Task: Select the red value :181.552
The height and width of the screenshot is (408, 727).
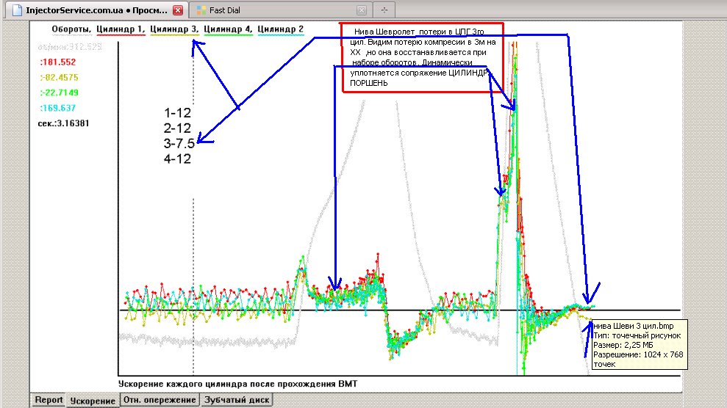Action: point(58,62)
